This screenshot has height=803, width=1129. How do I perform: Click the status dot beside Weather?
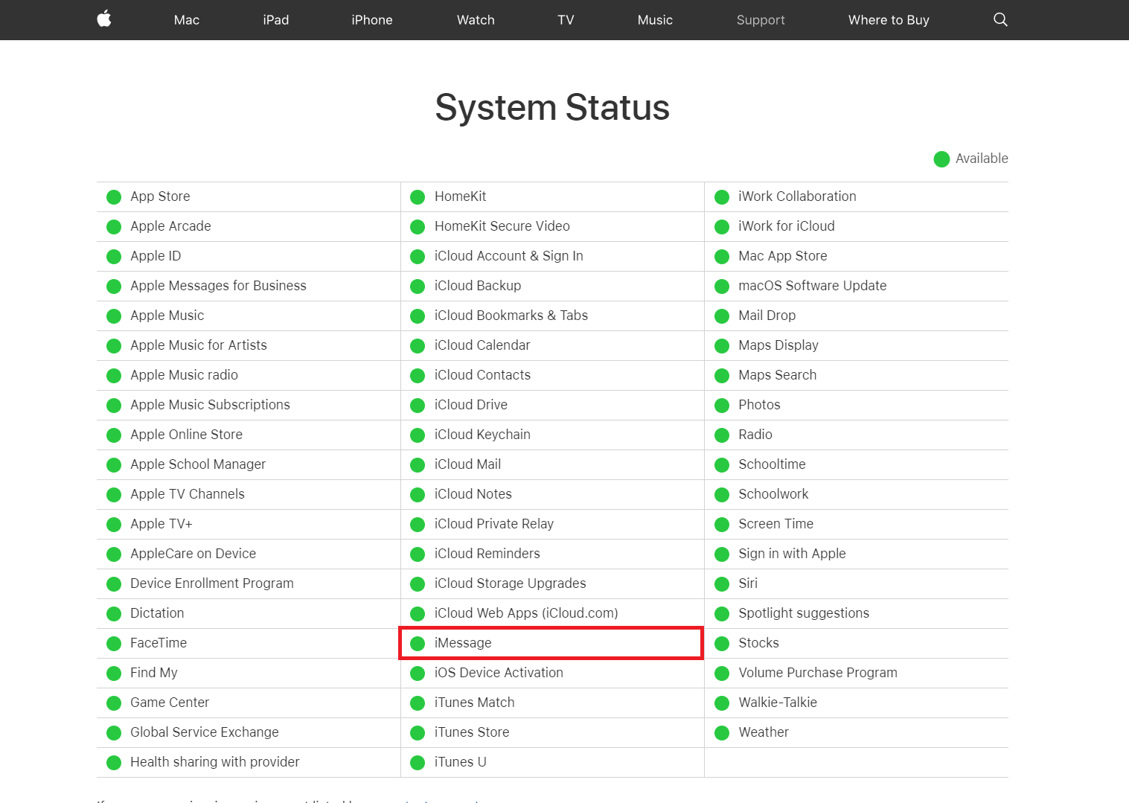coord(722,733)
